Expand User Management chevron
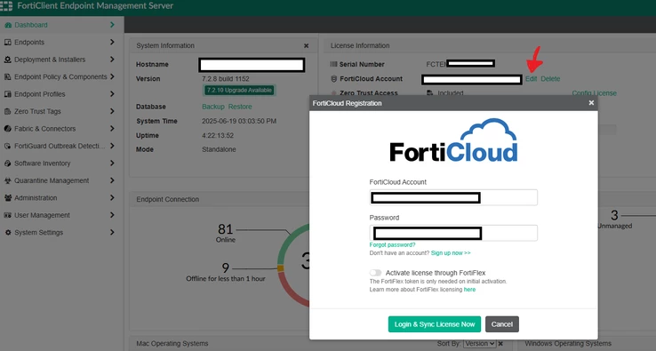This screenshot has width=656, height=351. pos(112,215)
